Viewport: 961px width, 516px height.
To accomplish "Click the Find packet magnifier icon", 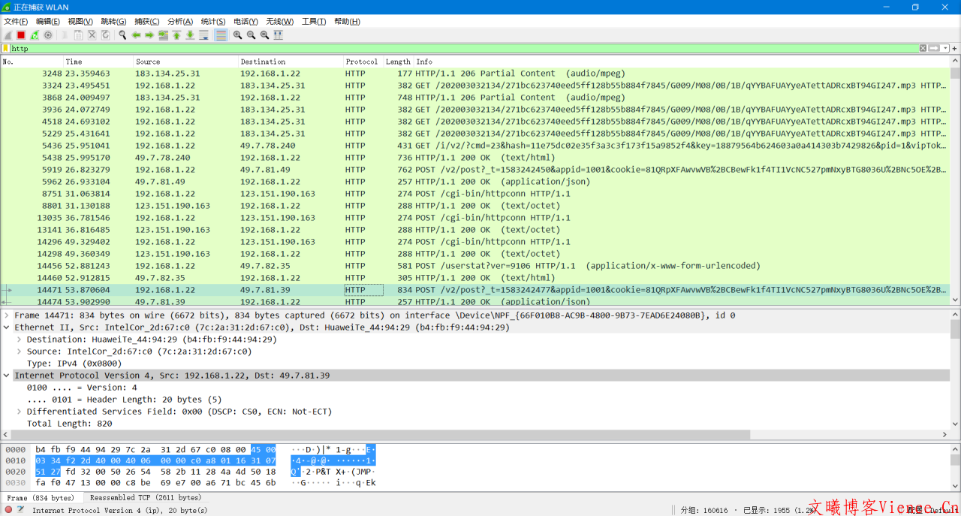I will point(122,35).
